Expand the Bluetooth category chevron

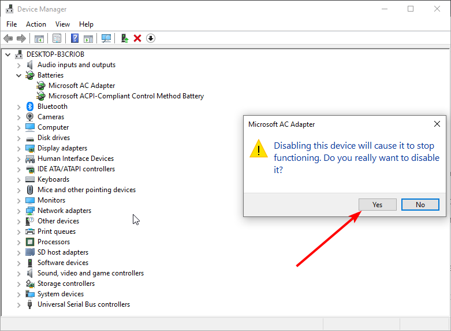pyautogui.click(x=18, y=107)
